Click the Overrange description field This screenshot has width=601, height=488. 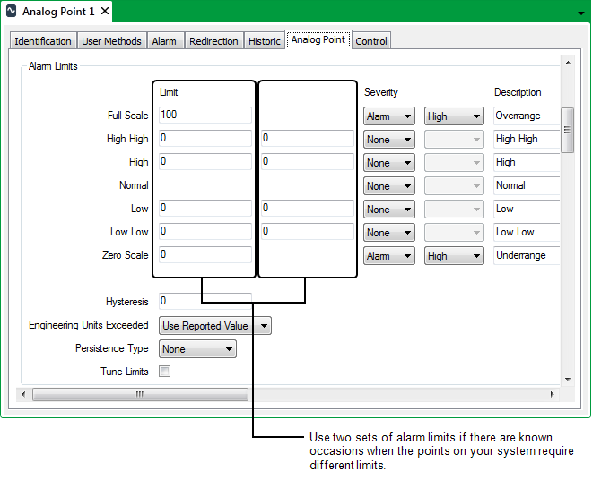point(527,116)
